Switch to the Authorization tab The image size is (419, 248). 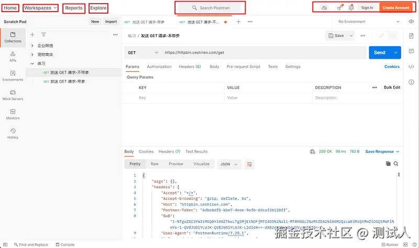pos(159,67)
